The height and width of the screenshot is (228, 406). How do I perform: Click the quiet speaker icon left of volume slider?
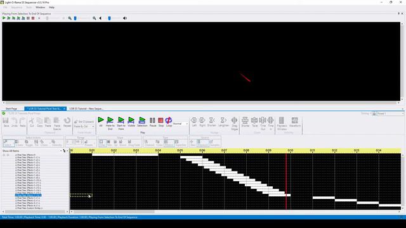(100, 18)
